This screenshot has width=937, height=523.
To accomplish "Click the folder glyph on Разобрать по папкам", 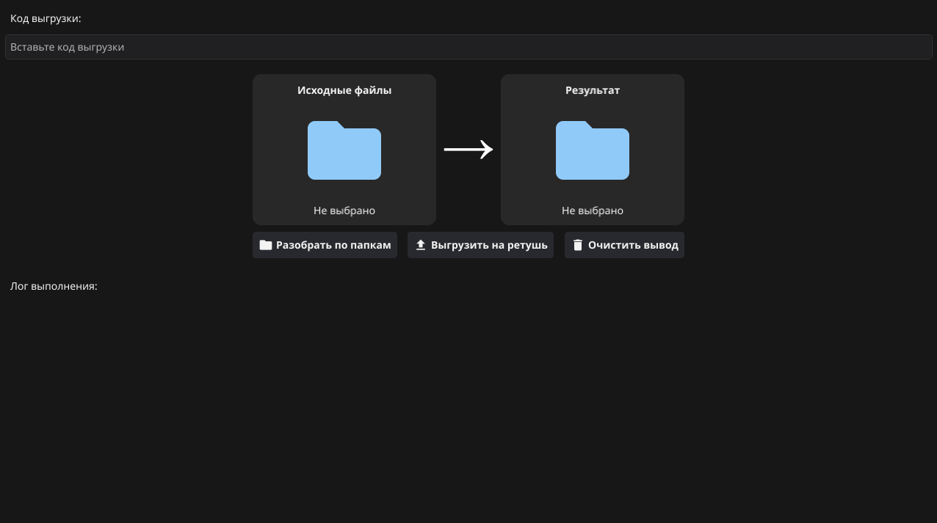I will coord(266,245).
